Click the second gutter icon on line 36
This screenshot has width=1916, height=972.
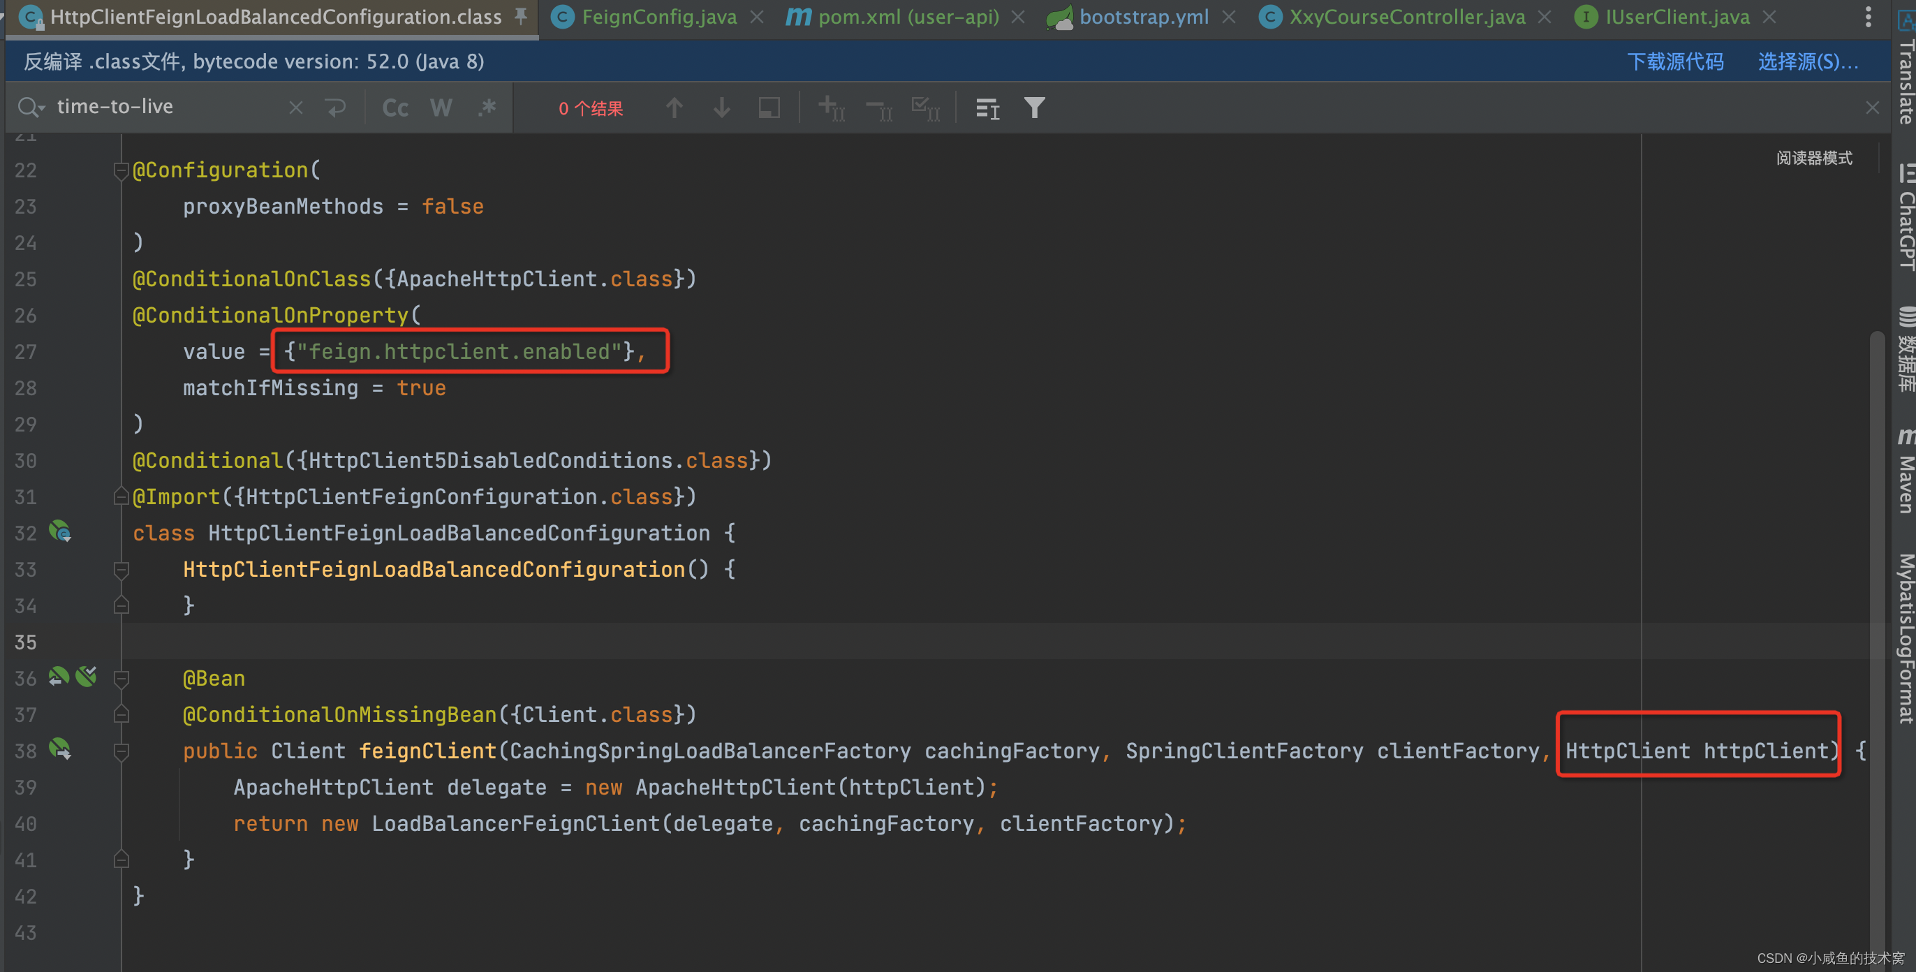(87, 677)
